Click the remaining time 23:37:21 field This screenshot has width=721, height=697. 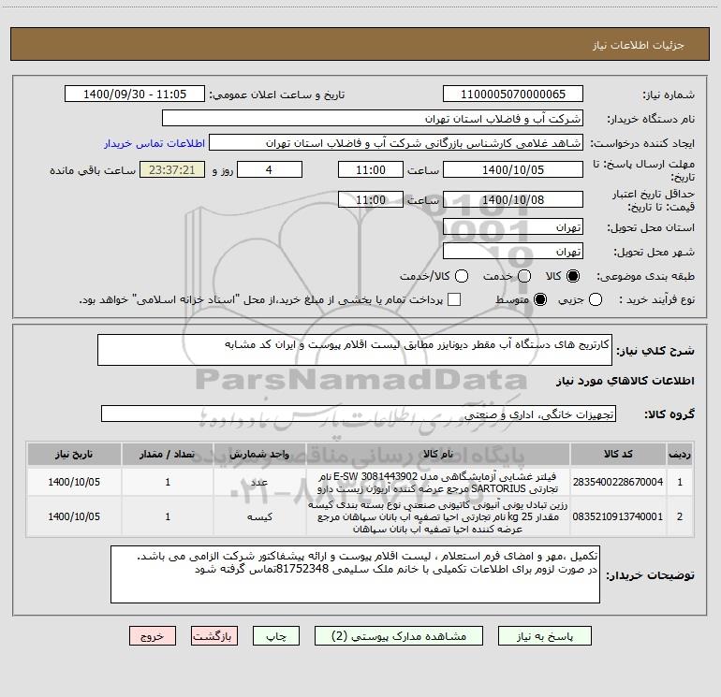pos(172,169)
